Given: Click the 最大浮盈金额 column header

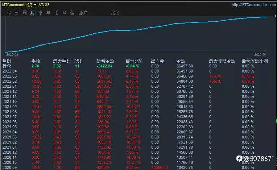Looking at the screenshot, I should click(222, 61).
